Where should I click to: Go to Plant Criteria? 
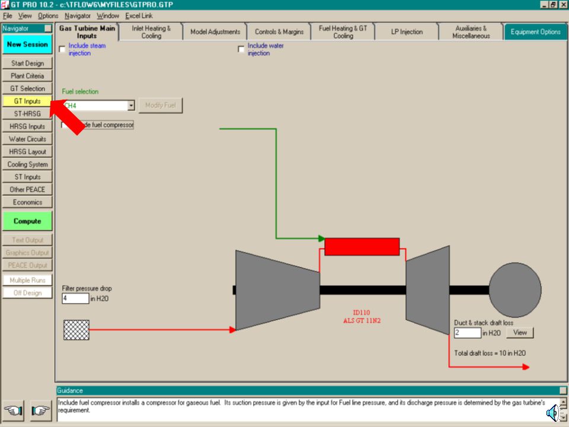(x=27, y=76)
